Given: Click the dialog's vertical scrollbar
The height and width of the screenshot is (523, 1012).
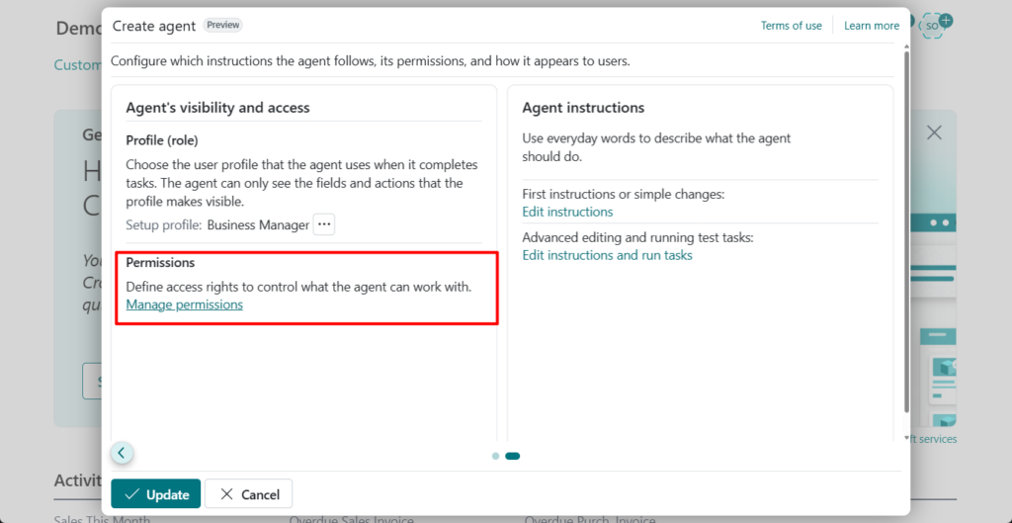Looking at the screenshot, I should [x=905, y=227].
